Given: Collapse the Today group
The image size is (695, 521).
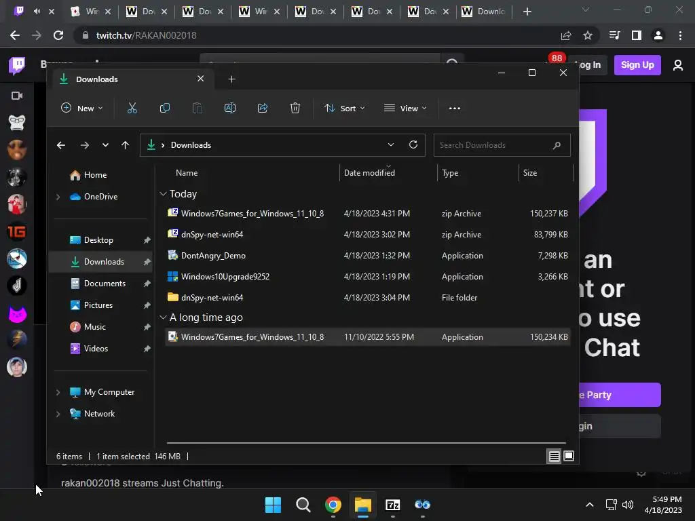Looking at the screenshot, I should tap(163, 194).
